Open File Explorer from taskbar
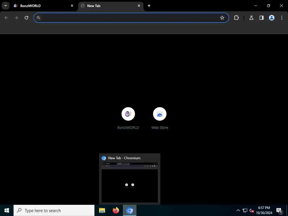Screen dimensions: 288x216 [102, 210]
